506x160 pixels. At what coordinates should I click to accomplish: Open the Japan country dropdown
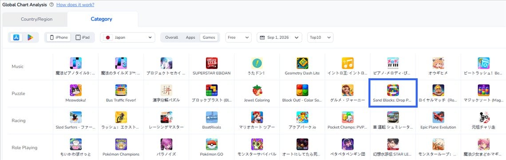point(127,37)
